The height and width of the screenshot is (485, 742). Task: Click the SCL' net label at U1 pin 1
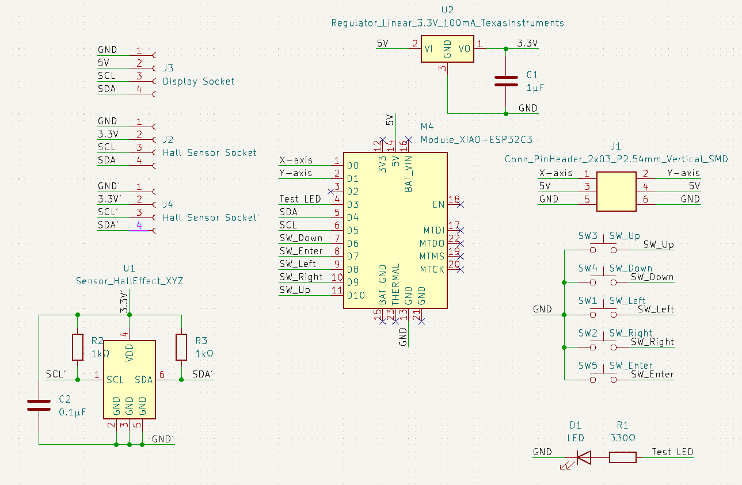(x=56, y=374)
